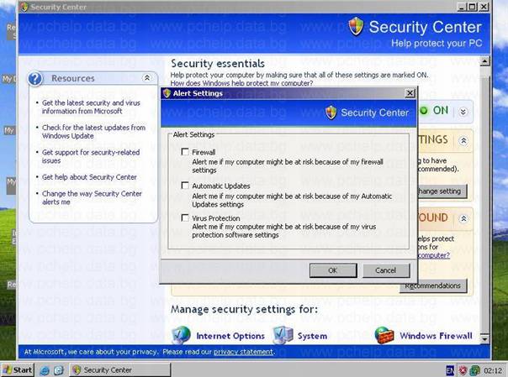Click the Internet Explorer quick launch icon
Screen dimensions: 508x377
pyautogui.click(x=44, y=369)
